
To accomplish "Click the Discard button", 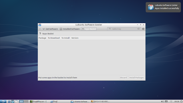I will [123, 78].
